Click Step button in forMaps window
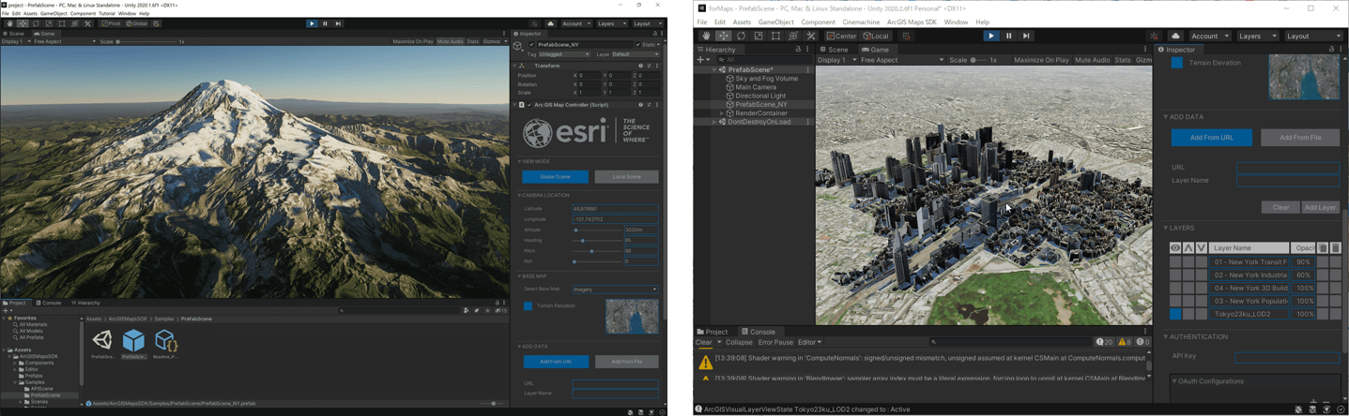This screenshot has height=416, width=1349. click(x=1026, y=36)
